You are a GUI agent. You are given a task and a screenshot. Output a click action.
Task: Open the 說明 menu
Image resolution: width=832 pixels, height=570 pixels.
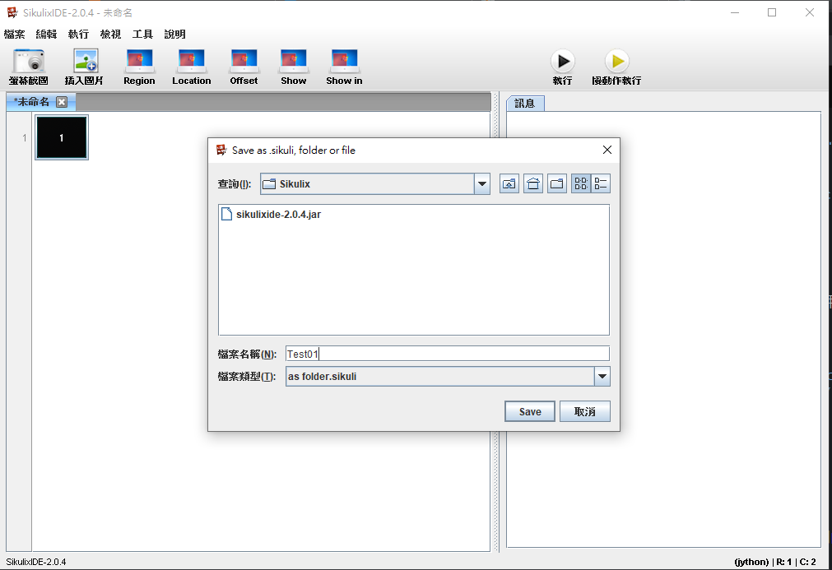click(x=174, y=34)
